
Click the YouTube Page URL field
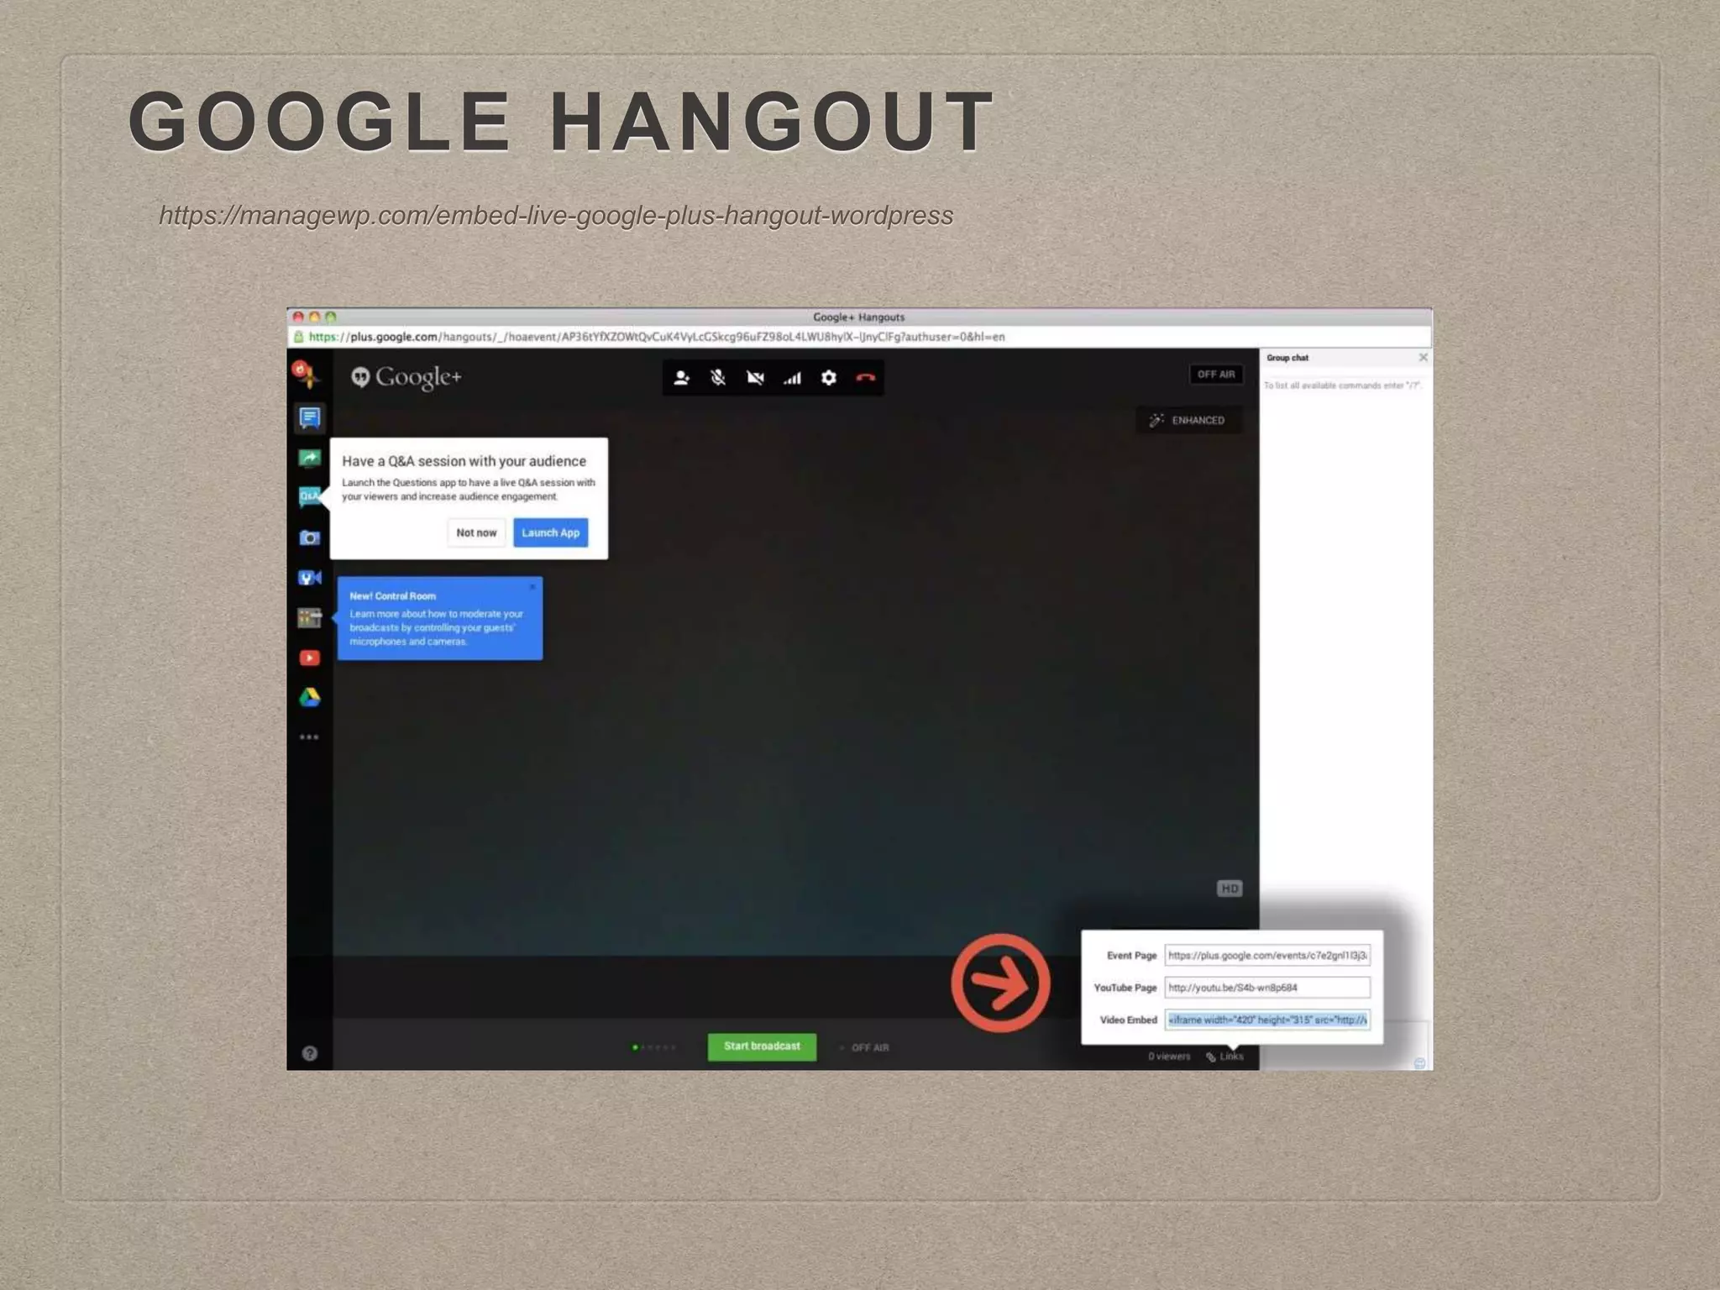pos(1267,988)
